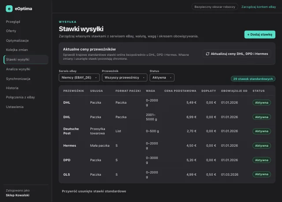
Task: Open Połączenia z eBay
Action: coord(20,97)
